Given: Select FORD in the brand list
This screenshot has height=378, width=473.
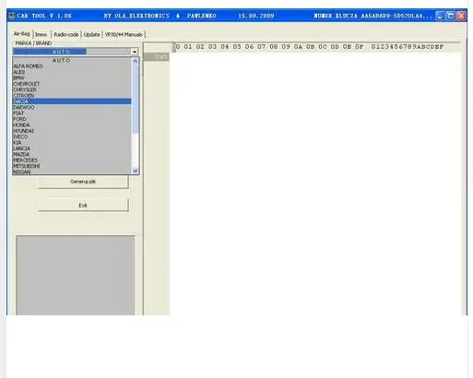Looking at the screenshot, I should point(72,119).
